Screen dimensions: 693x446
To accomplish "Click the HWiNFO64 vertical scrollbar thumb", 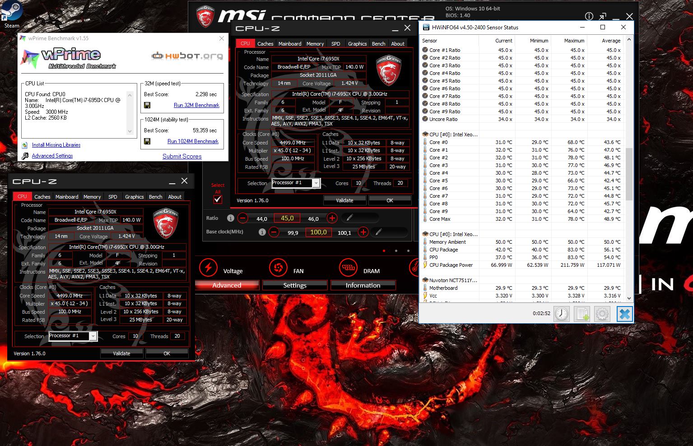I will (629, 173).
